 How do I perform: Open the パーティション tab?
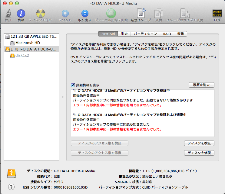145,34
